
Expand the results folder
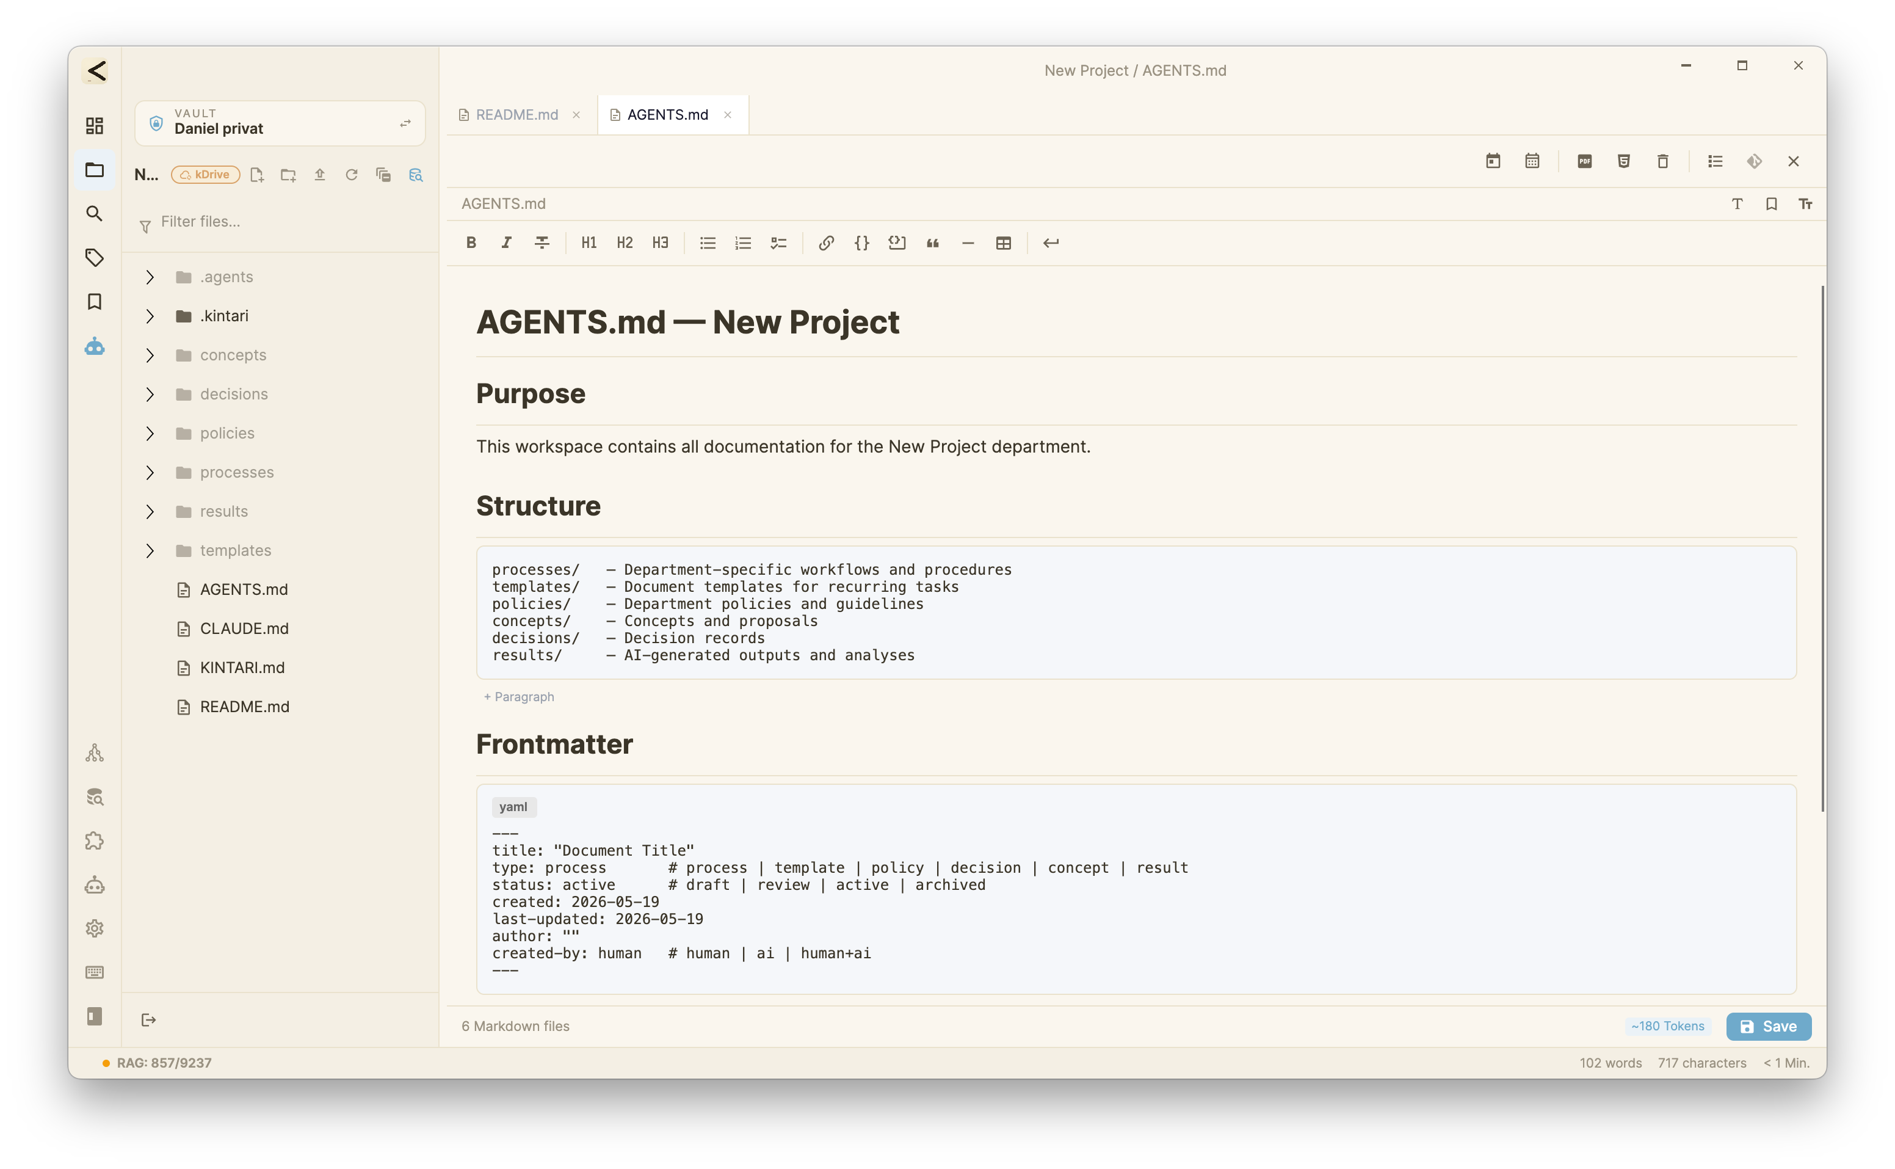tap(150, 511)
